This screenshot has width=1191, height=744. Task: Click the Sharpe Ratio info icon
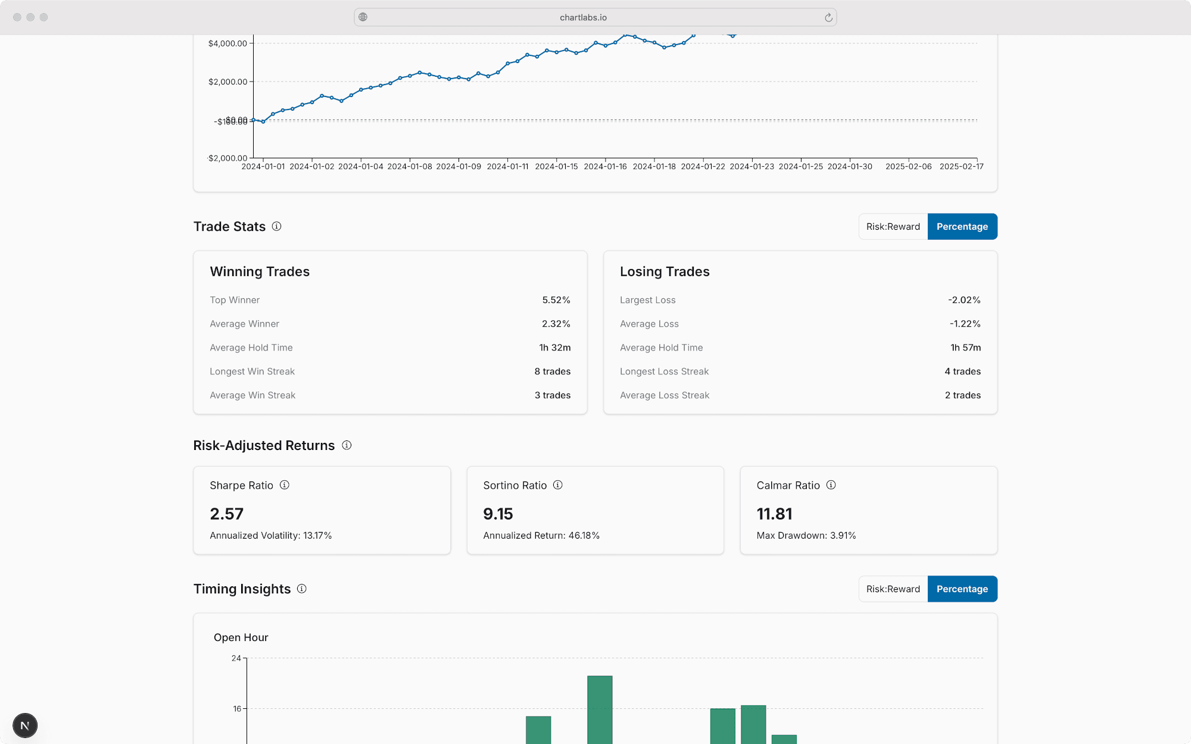[285, 485]
